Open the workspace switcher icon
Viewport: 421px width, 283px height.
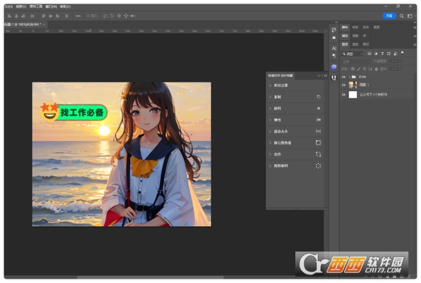point(410,16)
